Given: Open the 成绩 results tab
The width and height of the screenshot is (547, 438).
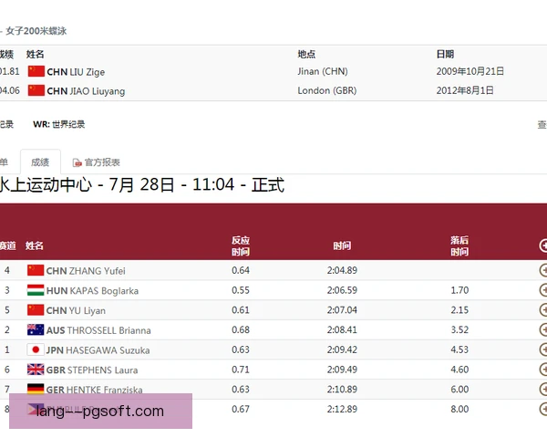Looking at the screenshot, I should (x=40, y=162).
